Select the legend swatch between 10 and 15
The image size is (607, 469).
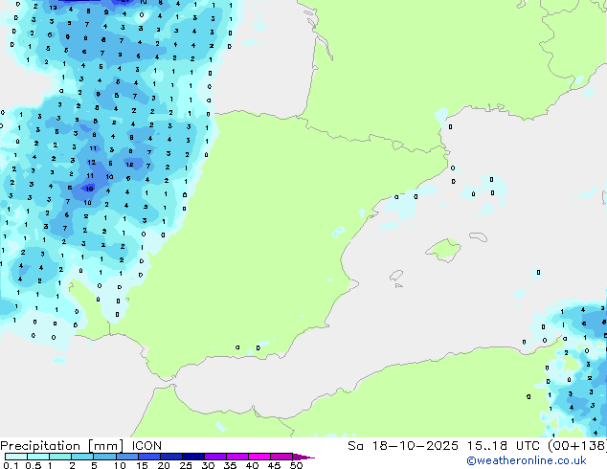click(x=126, y=457)
